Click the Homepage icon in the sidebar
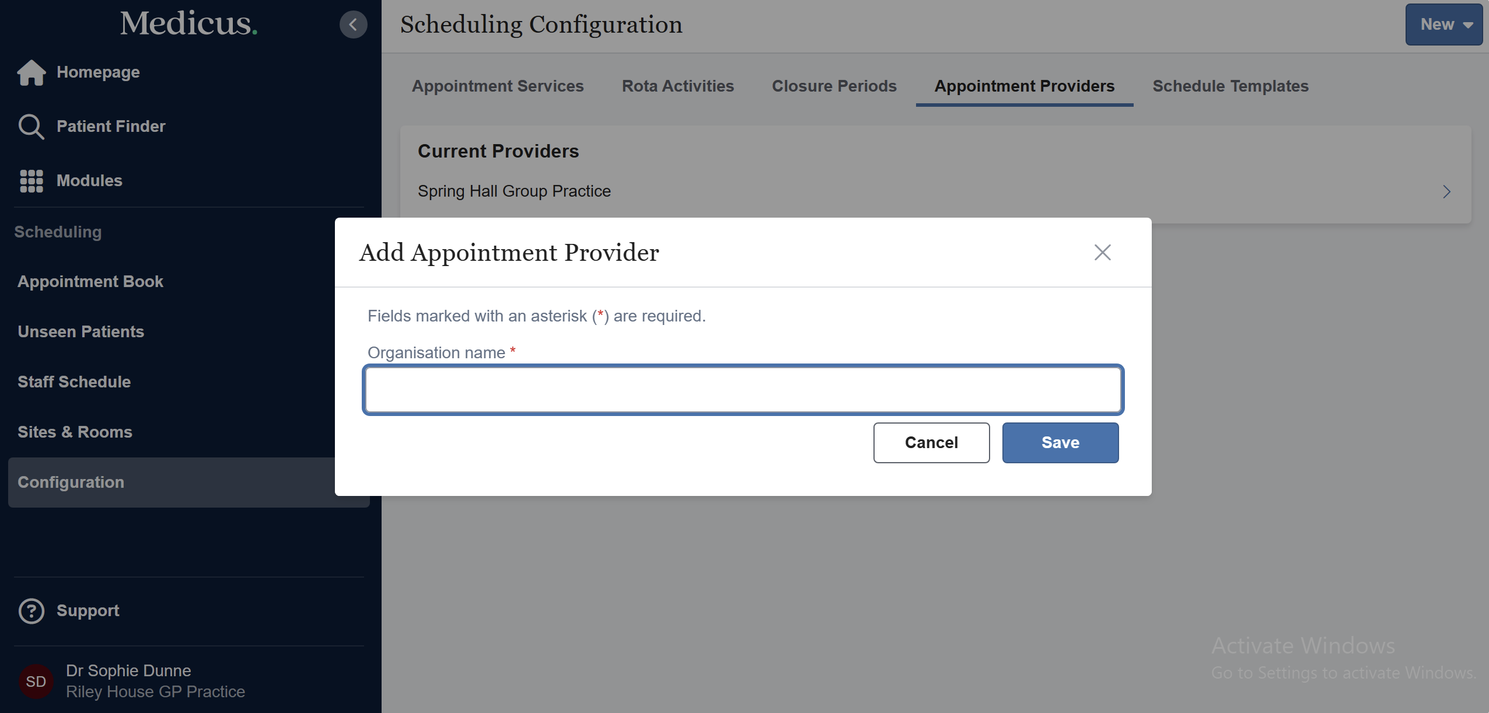This screenshot has height=713, width=1489. pyautogui.click(x=31, y=72)
